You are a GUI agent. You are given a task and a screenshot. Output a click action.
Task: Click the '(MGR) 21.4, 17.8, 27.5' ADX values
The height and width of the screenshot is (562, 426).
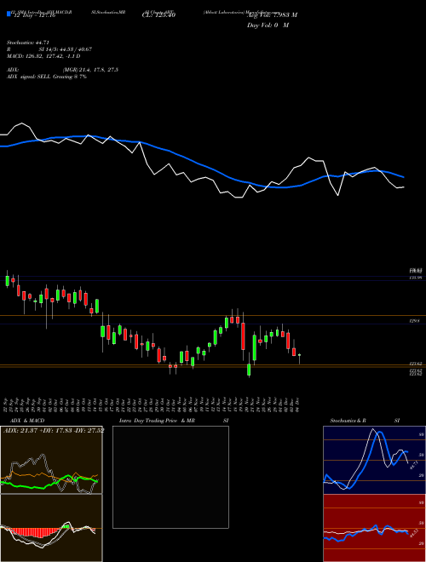90,70
